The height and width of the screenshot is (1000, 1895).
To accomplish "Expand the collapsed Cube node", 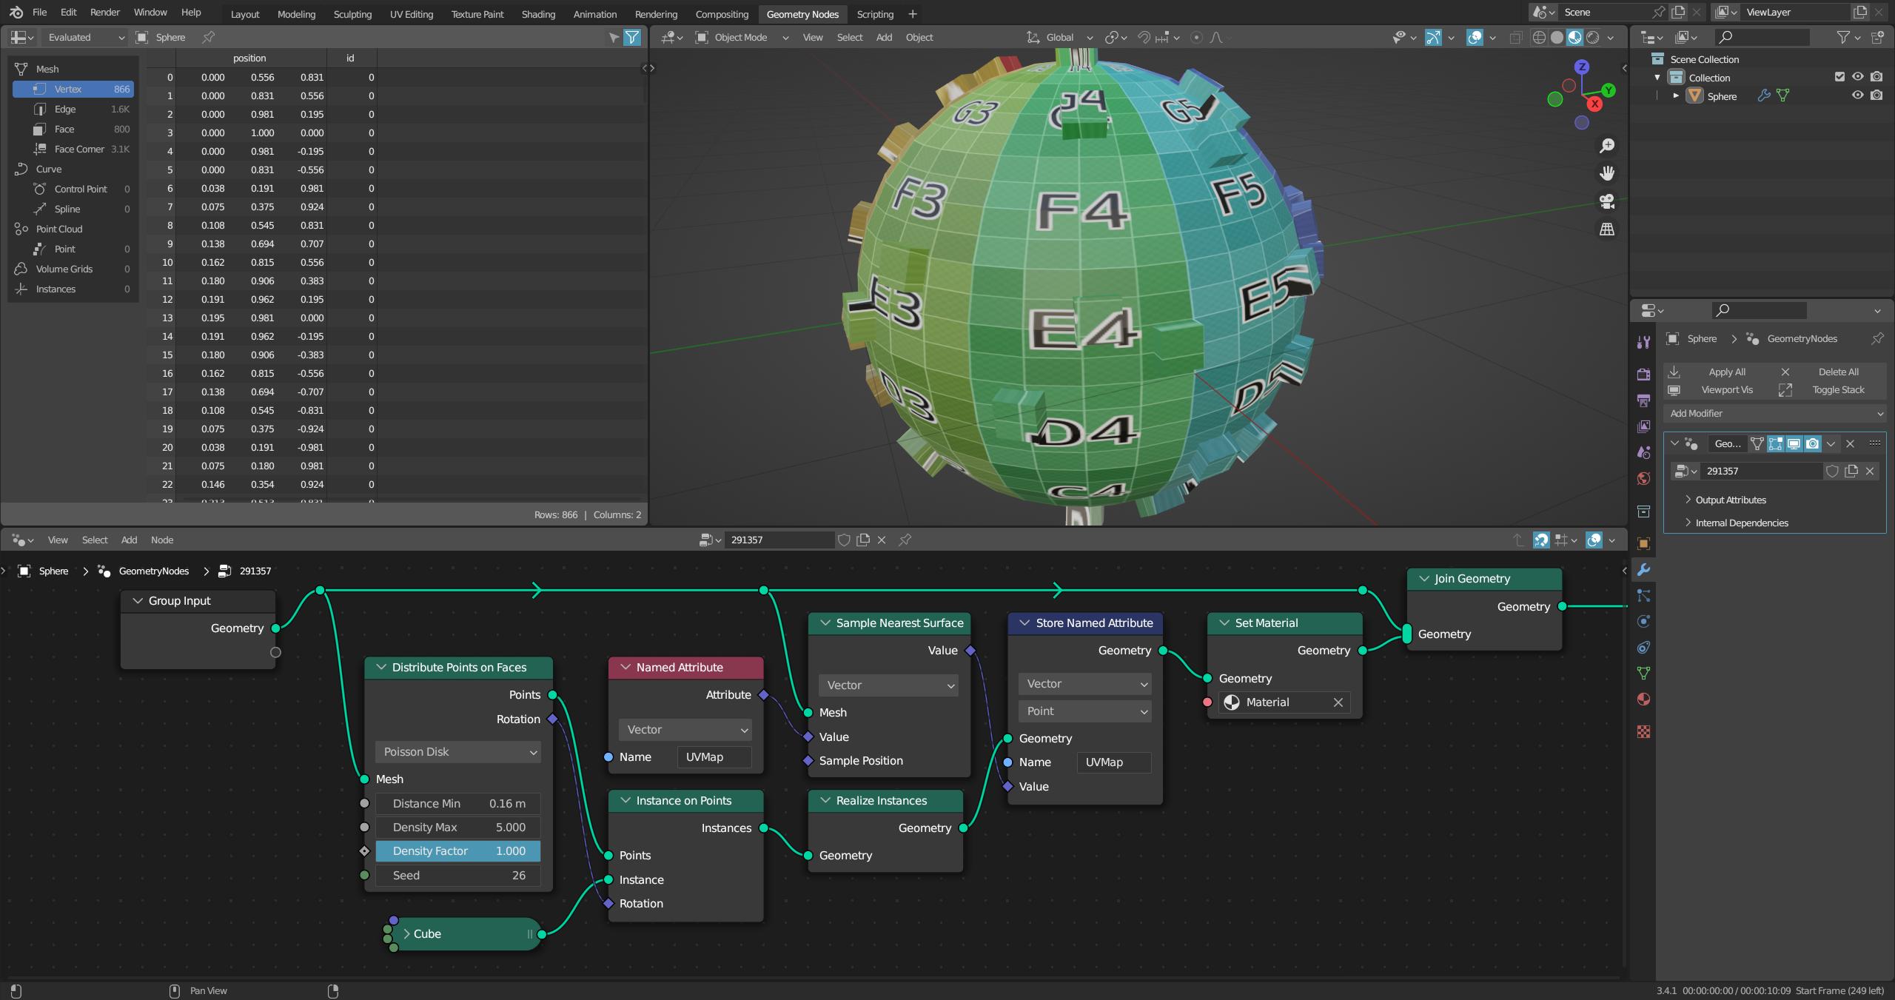I will (x=406, y=934).
